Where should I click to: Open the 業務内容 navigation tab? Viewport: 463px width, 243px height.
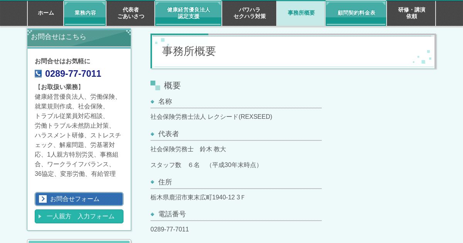[x=85, y=13]
